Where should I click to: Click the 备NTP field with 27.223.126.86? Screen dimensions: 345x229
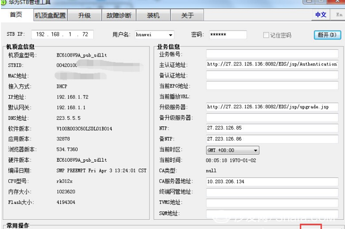click(272, 139)
